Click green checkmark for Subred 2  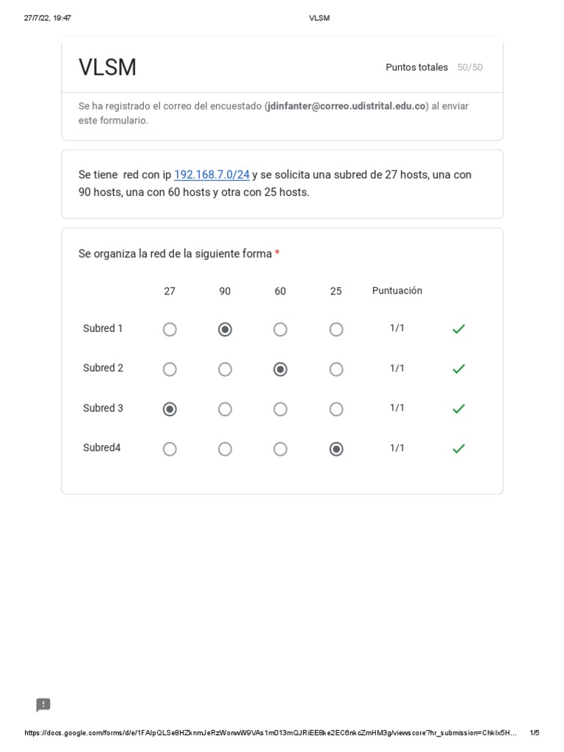[x=458, y=369]
